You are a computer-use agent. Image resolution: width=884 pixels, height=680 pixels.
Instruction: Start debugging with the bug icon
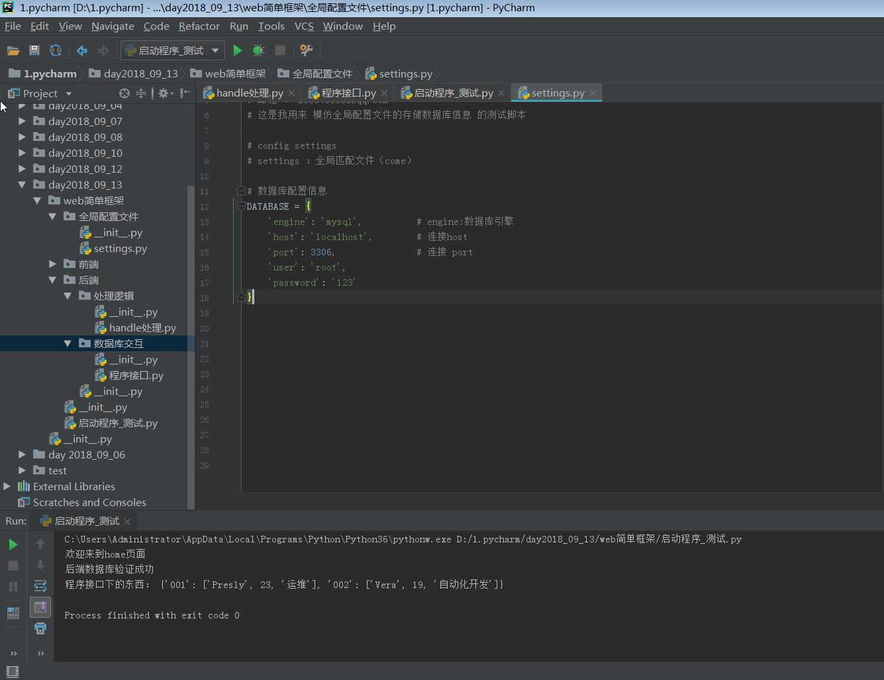[x=258, y=50]
